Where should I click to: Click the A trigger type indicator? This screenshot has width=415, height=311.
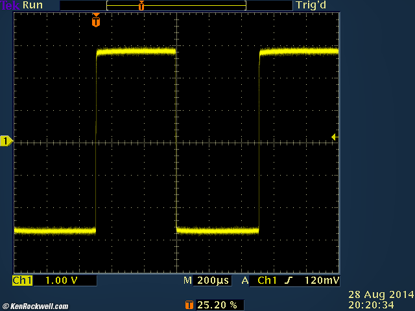[x=245, y=281]
